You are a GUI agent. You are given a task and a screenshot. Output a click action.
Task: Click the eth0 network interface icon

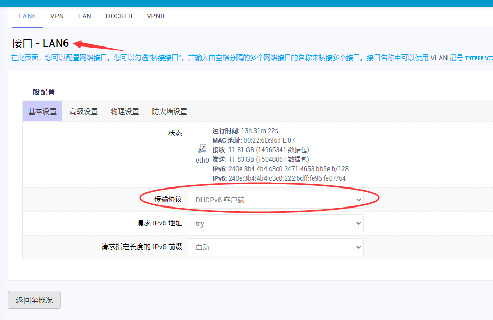(202, 148)
